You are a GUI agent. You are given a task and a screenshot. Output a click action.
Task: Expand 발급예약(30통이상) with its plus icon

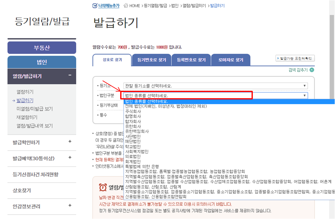(70, 157)
